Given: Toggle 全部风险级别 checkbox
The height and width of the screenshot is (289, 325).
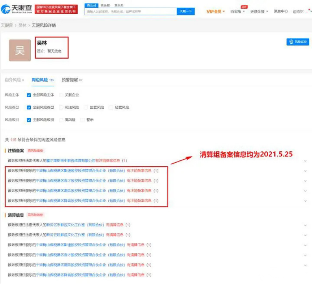Looking at the screenshot, I should pos(29,120).
